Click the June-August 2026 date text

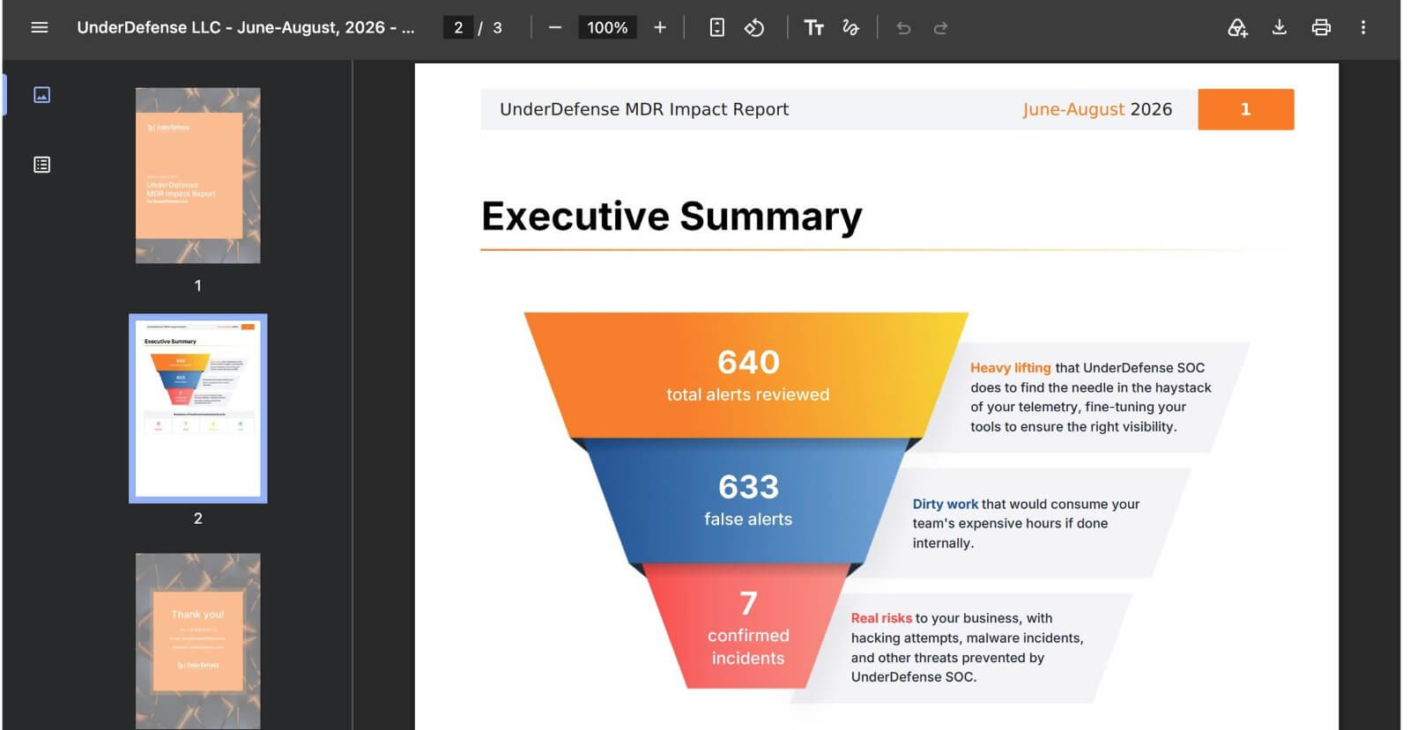tap(1097, 109)
